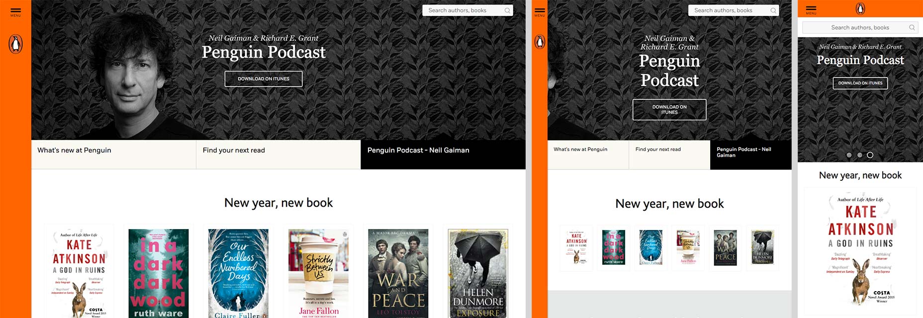923x318 pixels.
Task: Open Kate Atkinson book thumbnail in tablet view
Action: pos(576,247)
